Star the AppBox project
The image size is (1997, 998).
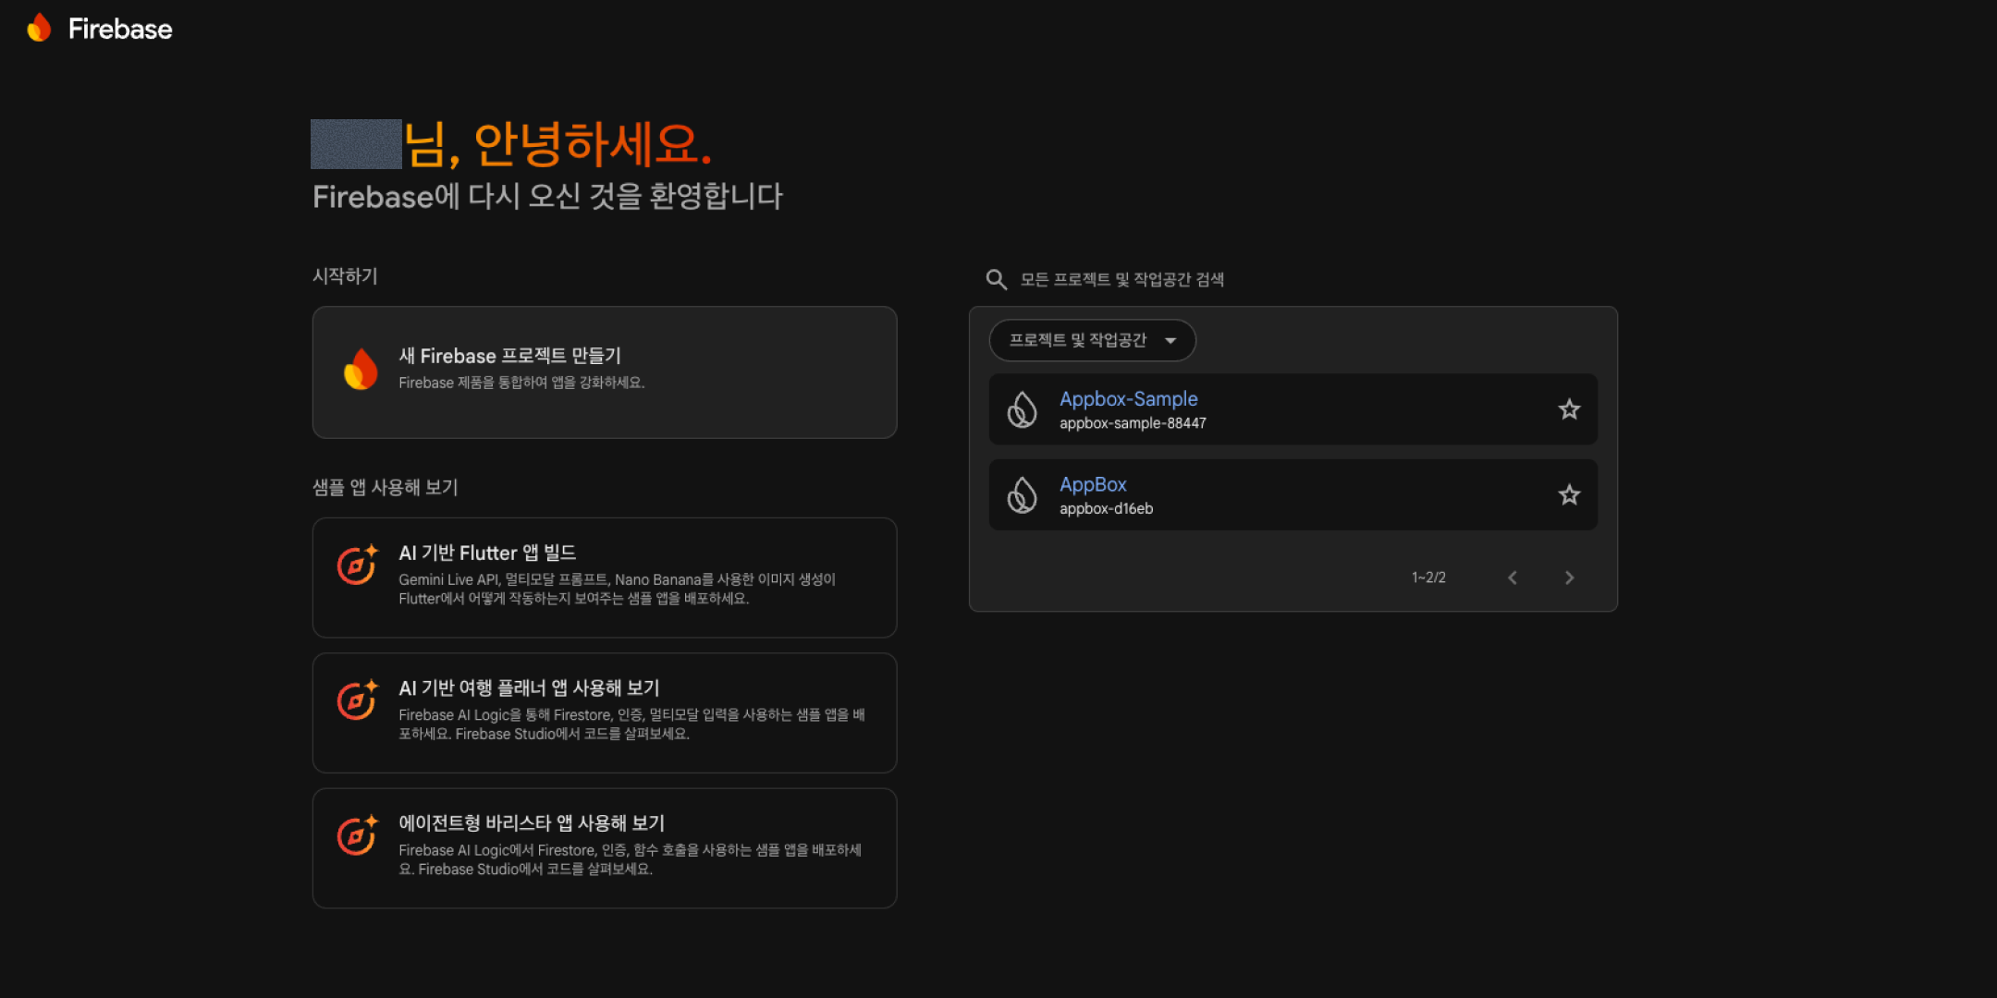point(1569,495)
